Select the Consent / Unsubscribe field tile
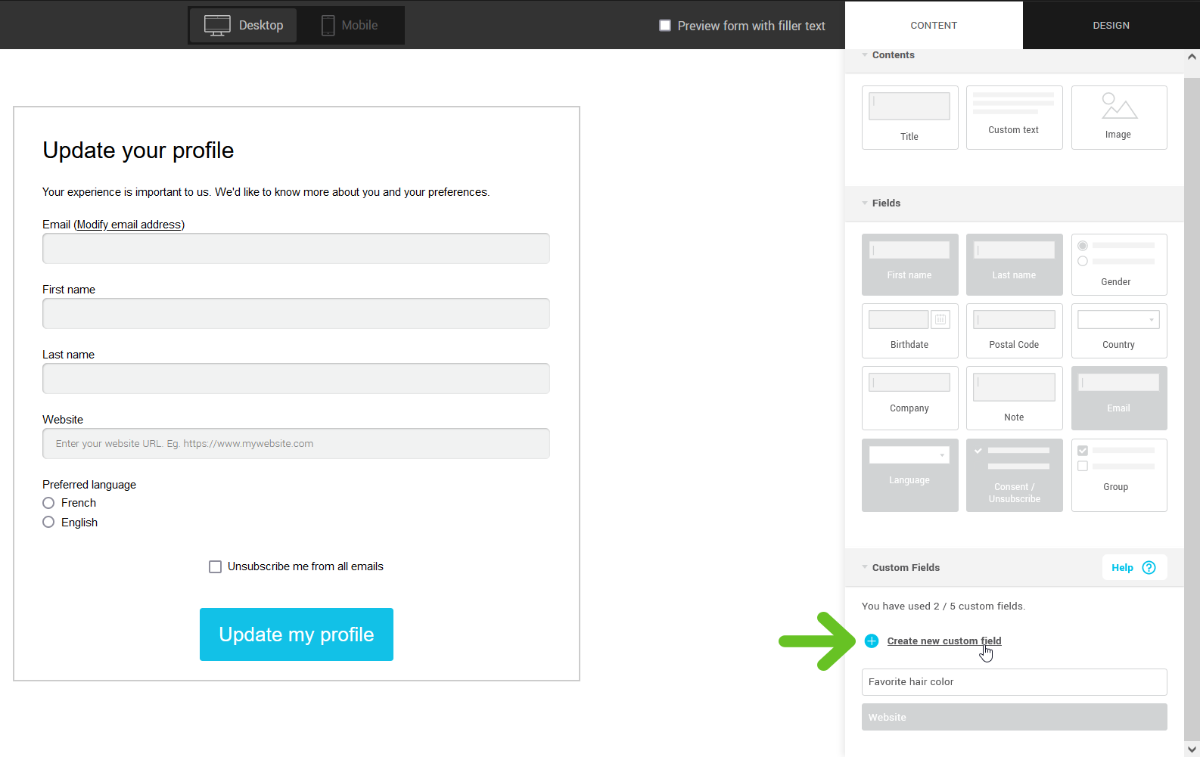This screenshot has width=1200, height=757. pos(1014,475)
